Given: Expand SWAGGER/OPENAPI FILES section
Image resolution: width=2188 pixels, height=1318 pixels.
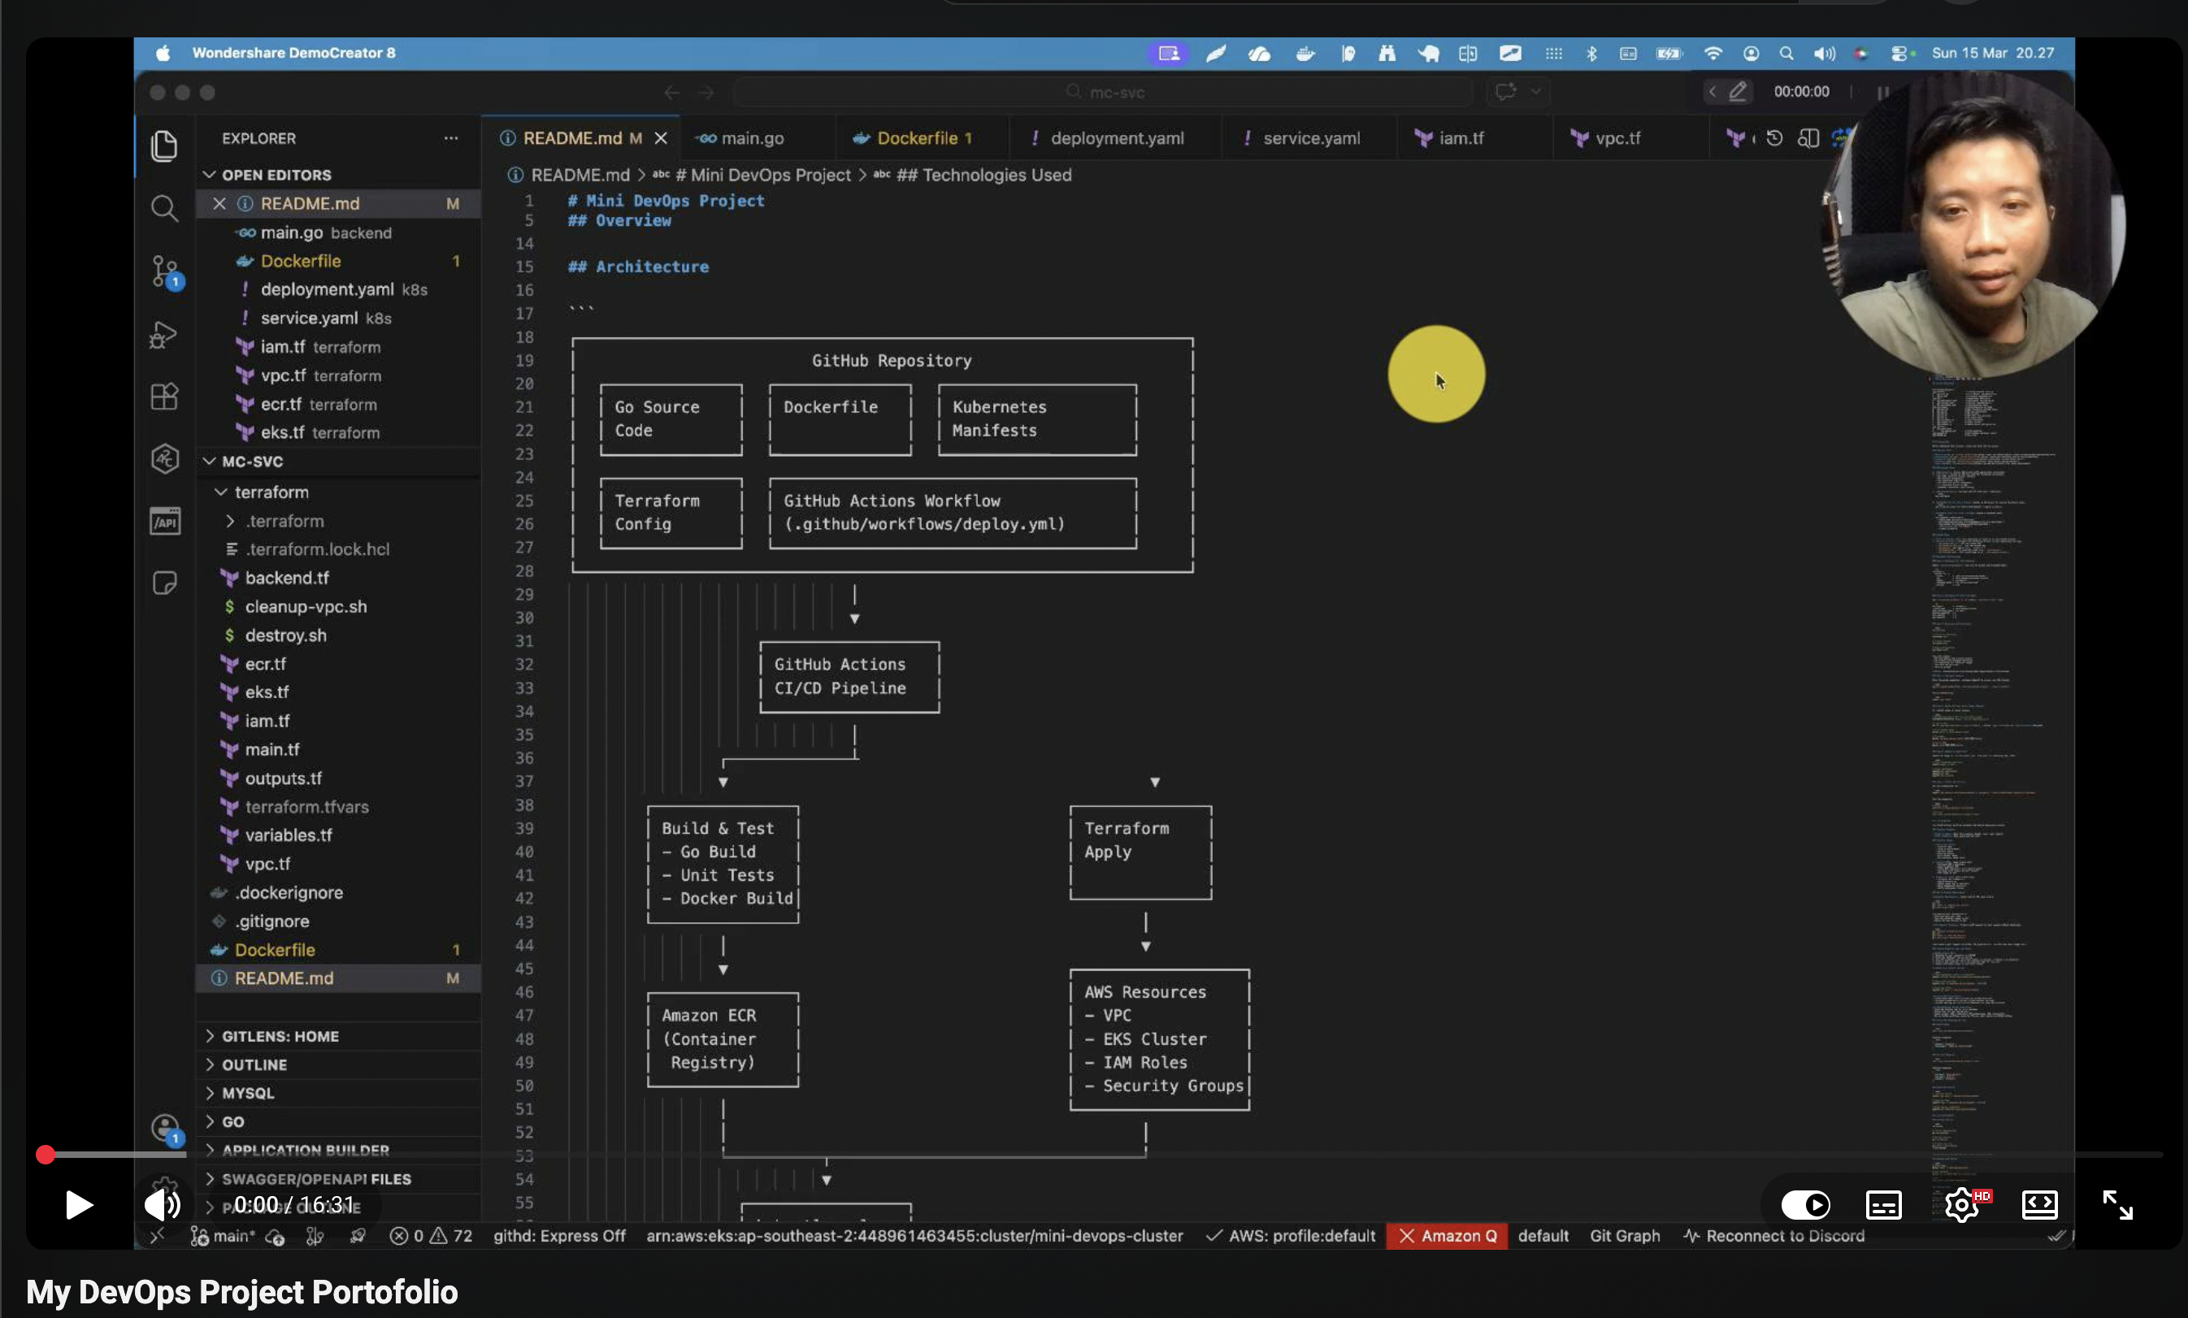Looking at the screenshot, I should coord(338,1179).
